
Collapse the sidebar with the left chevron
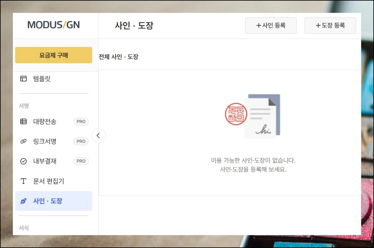(98, 136)
